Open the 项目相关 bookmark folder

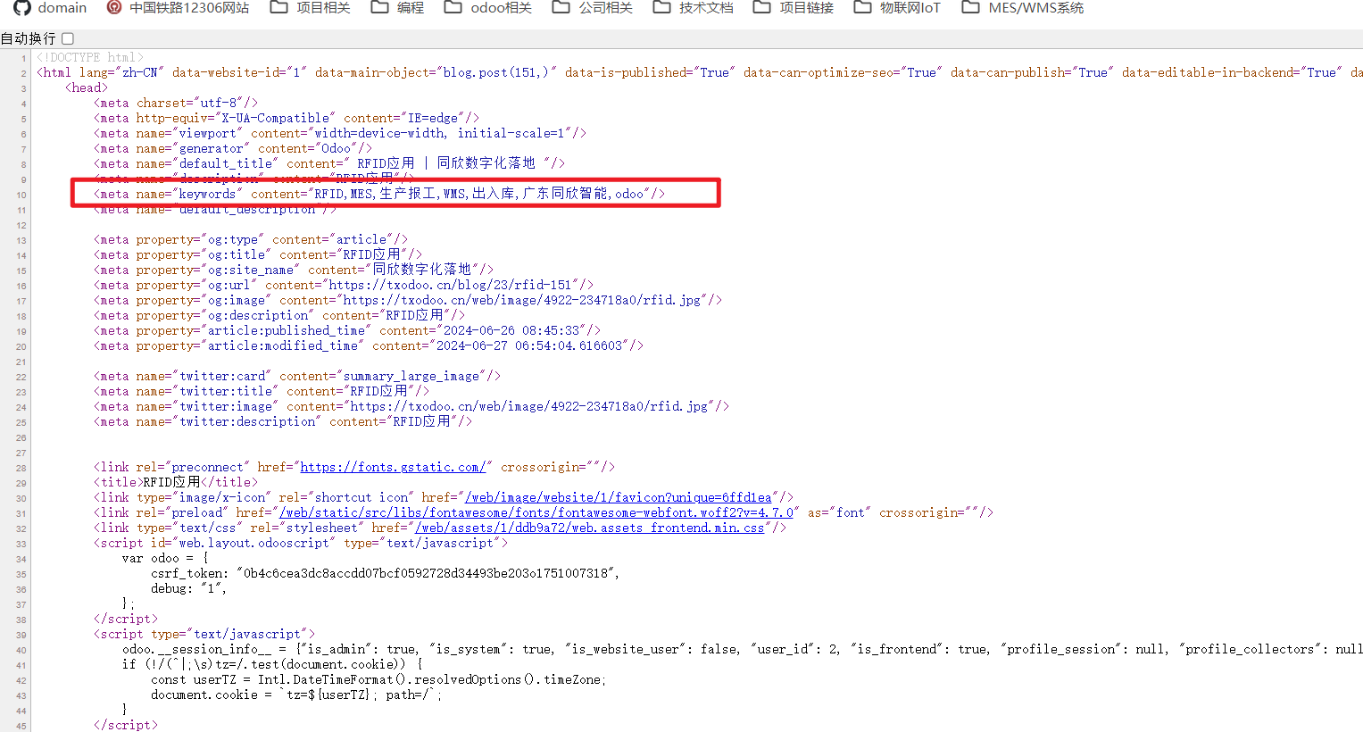310,7
